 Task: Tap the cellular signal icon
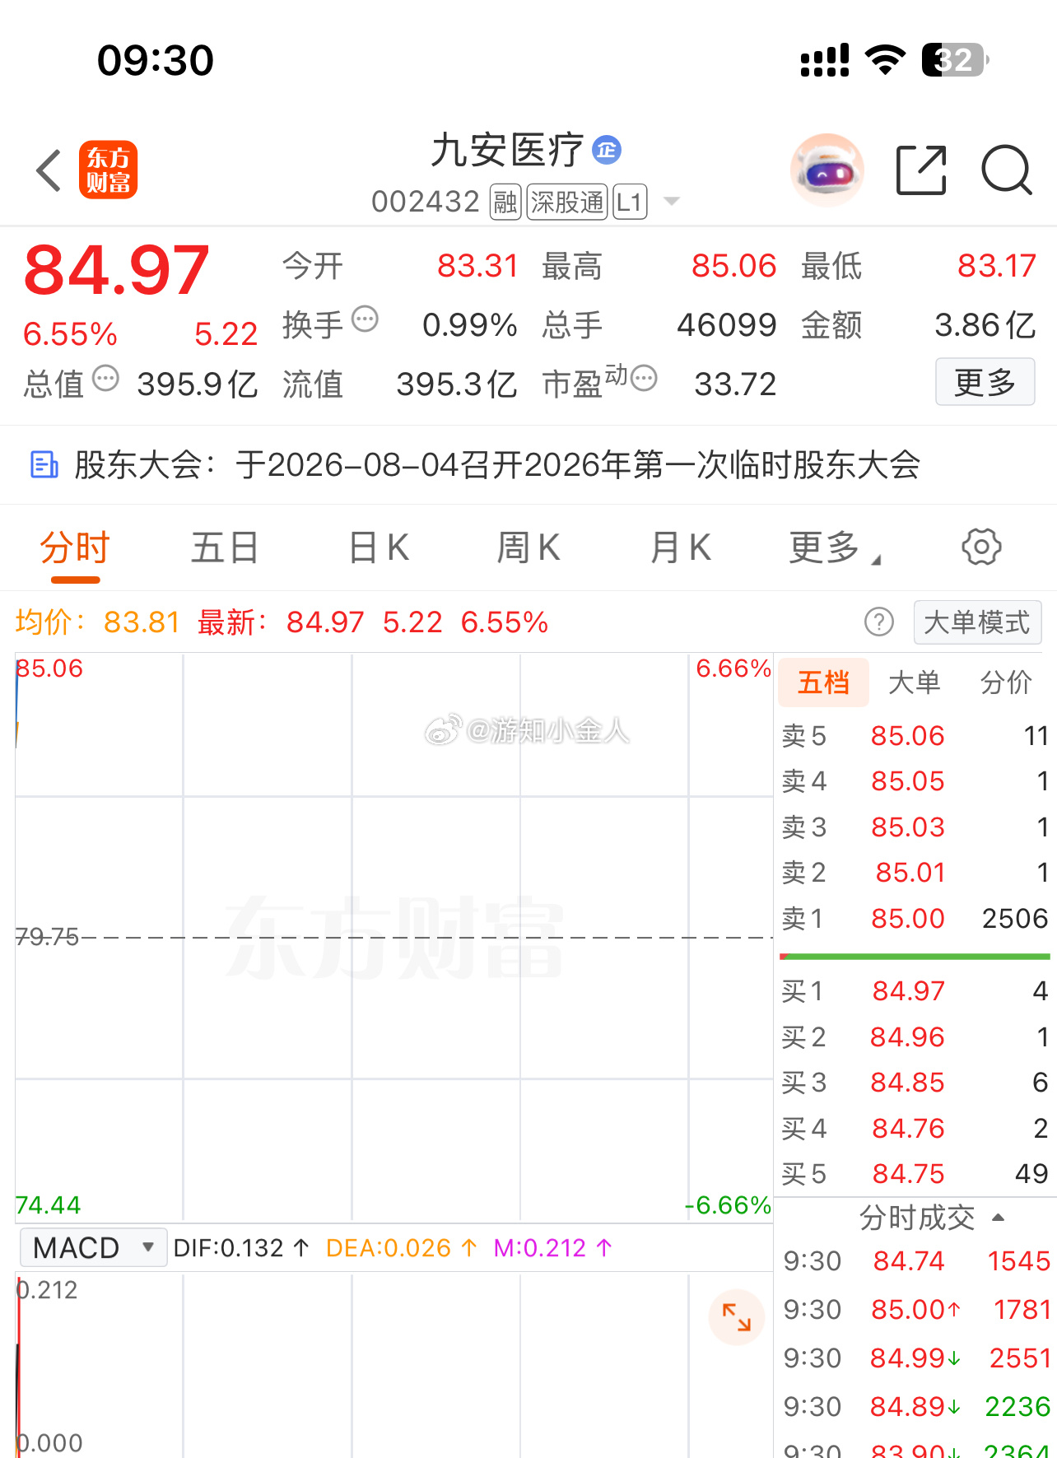tap(825, 60)
